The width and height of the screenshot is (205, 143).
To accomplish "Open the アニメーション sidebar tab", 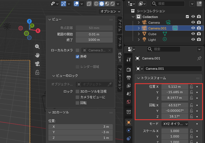I will [x=120, y=78].
